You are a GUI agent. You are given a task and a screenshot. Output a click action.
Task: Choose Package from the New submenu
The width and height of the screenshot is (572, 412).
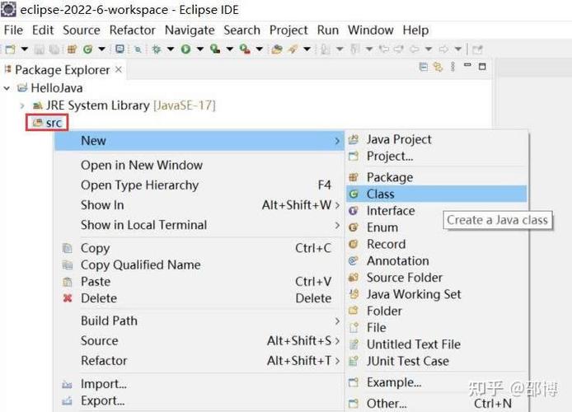click(389, 177)
